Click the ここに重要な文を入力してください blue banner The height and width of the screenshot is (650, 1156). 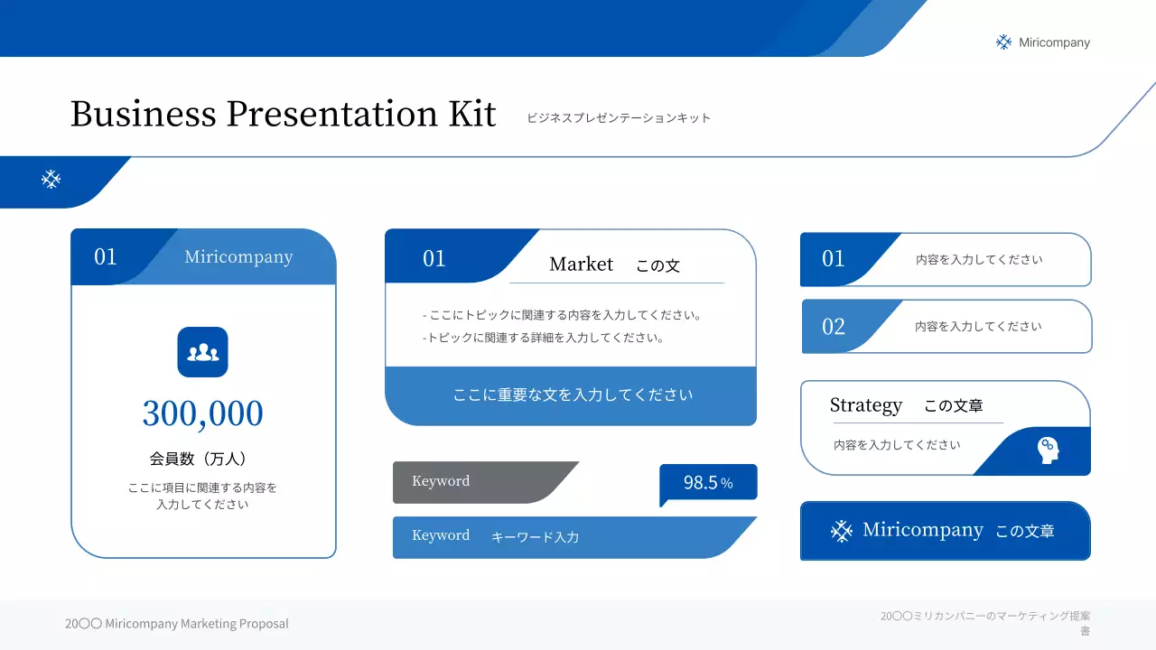572,395
